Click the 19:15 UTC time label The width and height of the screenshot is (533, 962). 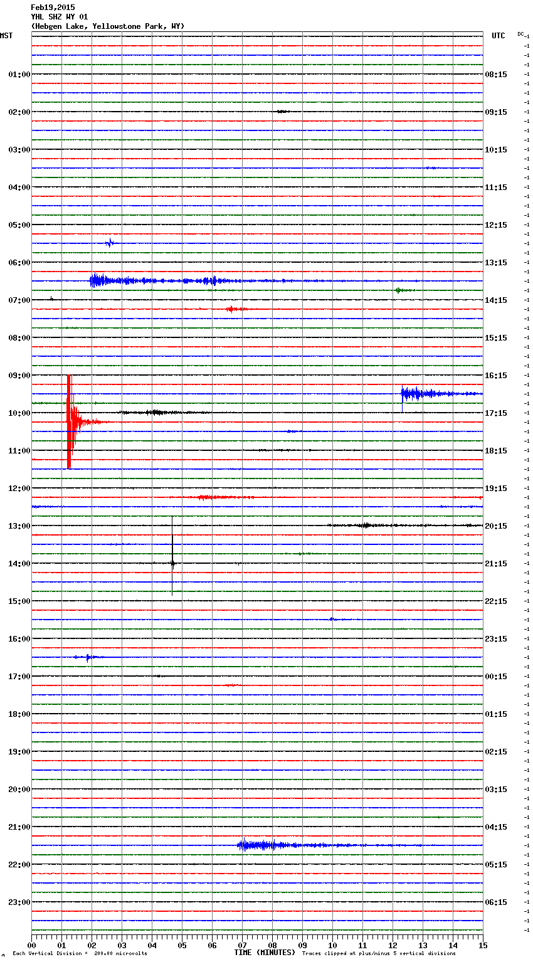496,489
